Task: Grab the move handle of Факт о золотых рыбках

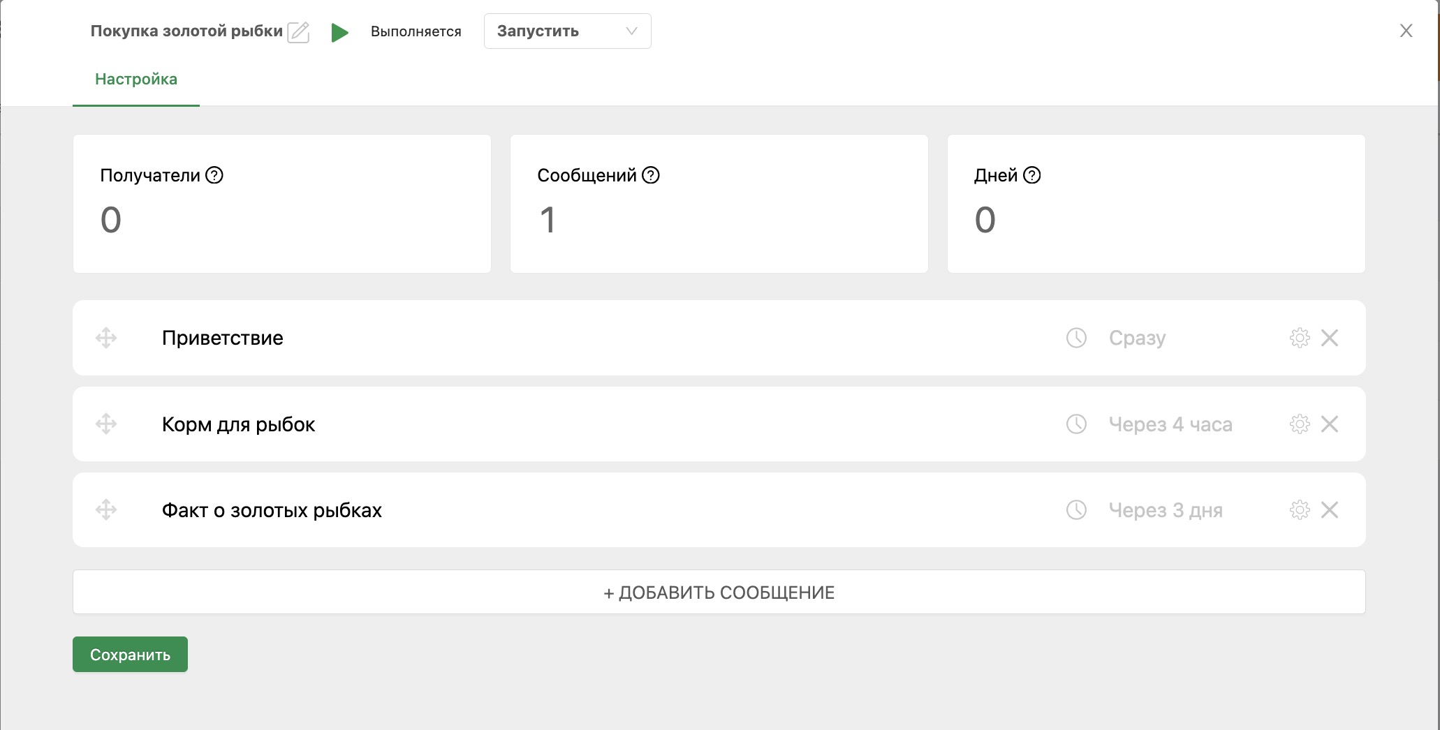Action: pos(106,509)
